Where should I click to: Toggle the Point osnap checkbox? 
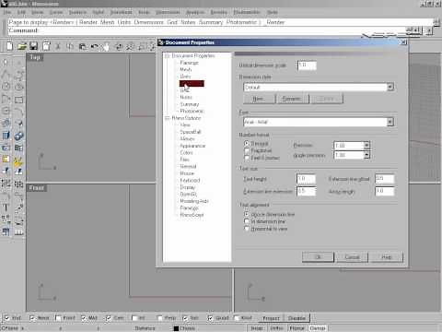58,318
